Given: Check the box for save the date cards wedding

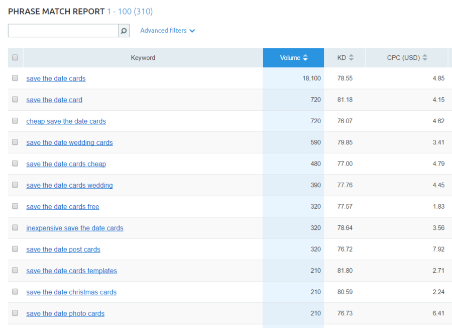Looking at the screenshot, I should click(x=15, y=185).
